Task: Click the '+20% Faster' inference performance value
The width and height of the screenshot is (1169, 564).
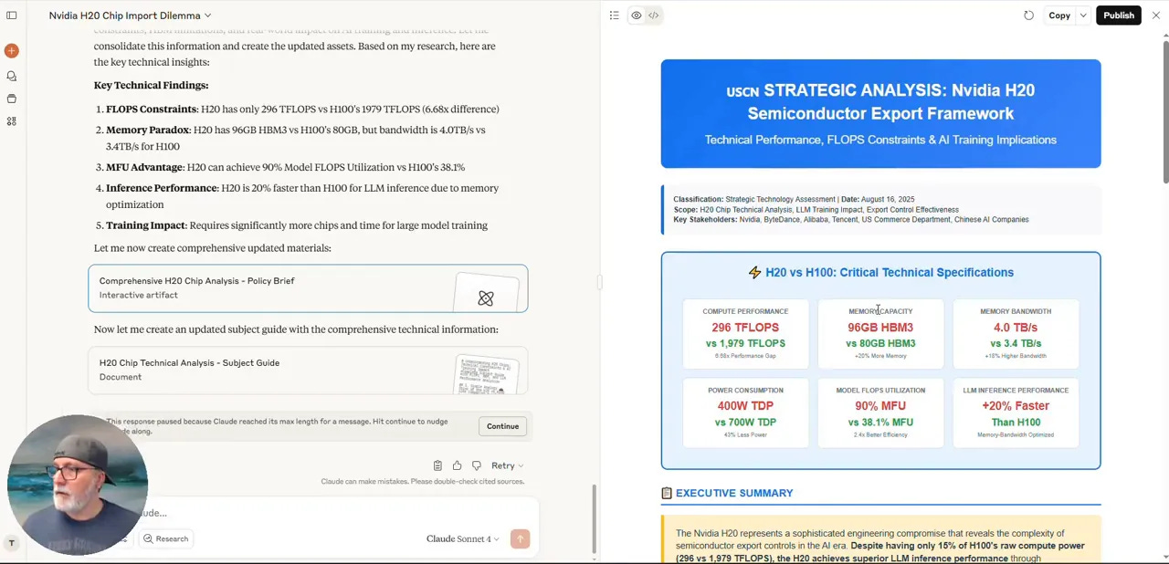Action: click(1016, 406)
